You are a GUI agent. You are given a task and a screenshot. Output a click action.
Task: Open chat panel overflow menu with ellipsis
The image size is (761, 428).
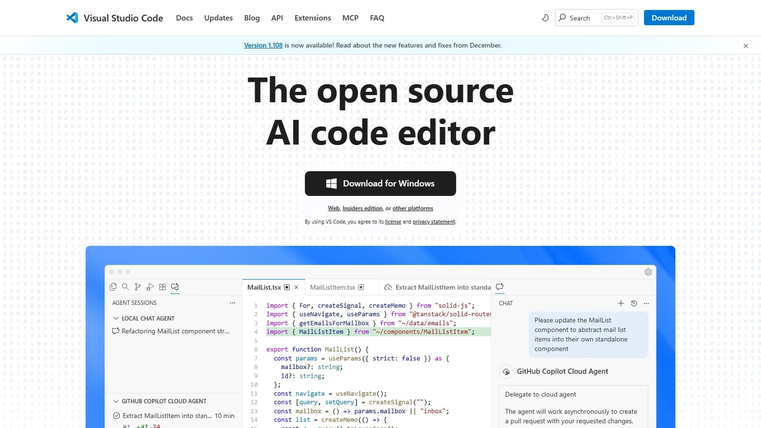coord(646,303)
